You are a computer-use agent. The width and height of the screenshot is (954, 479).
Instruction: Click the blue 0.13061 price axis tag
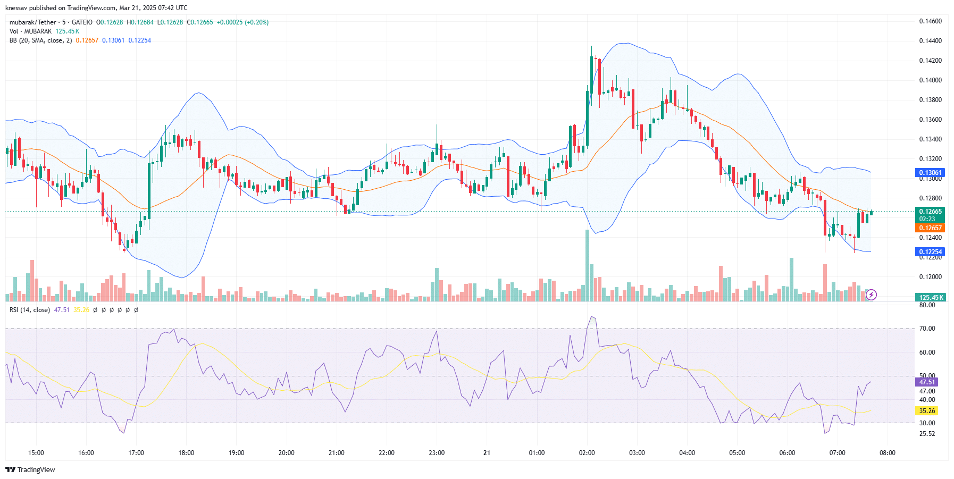coord(930,173)
